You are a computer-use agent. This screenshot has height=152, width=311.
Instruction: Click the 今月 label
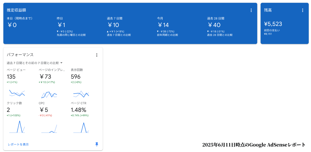(x=160, y=18)
